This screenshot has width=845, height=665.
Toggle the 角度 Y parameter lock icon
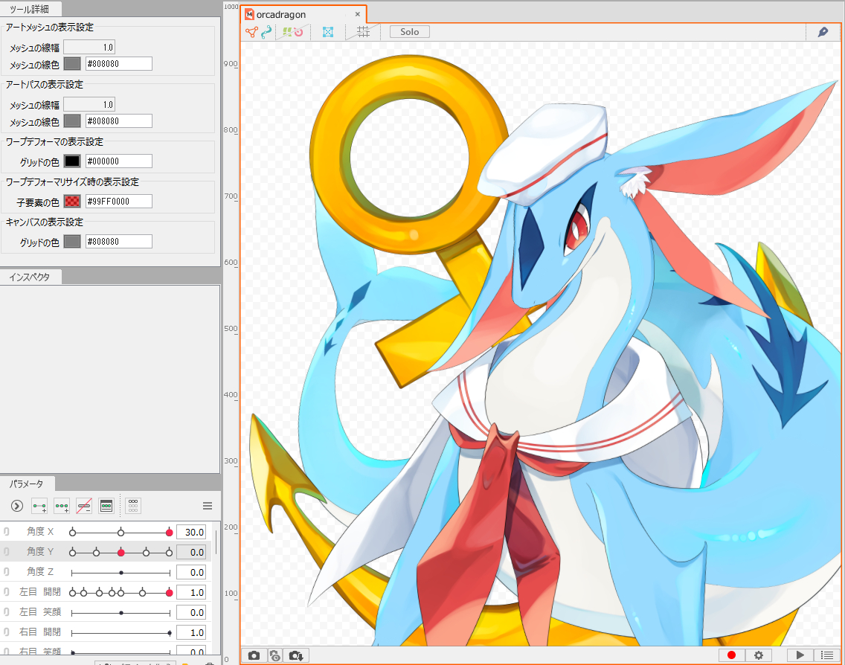pyautogui.click(x=7, y=552)
